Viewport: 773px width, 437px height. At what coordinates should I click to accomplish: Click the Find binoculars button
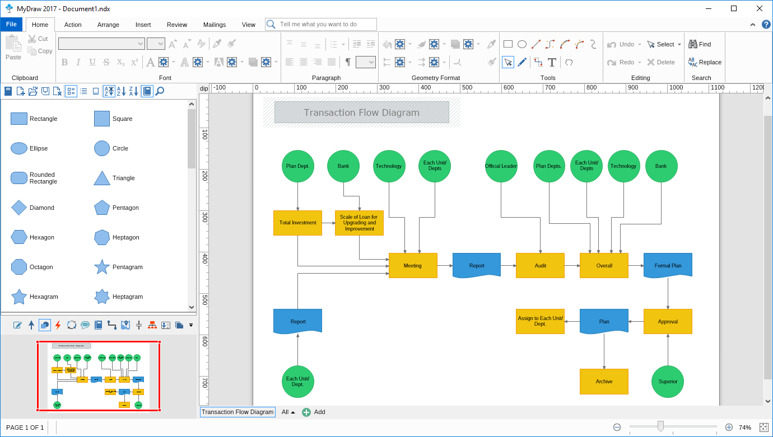(700, 44)
